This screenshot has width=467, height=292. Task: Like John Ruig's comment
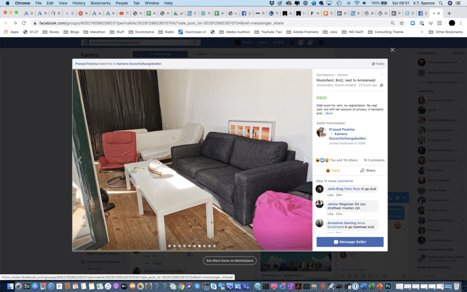point(330,195)
